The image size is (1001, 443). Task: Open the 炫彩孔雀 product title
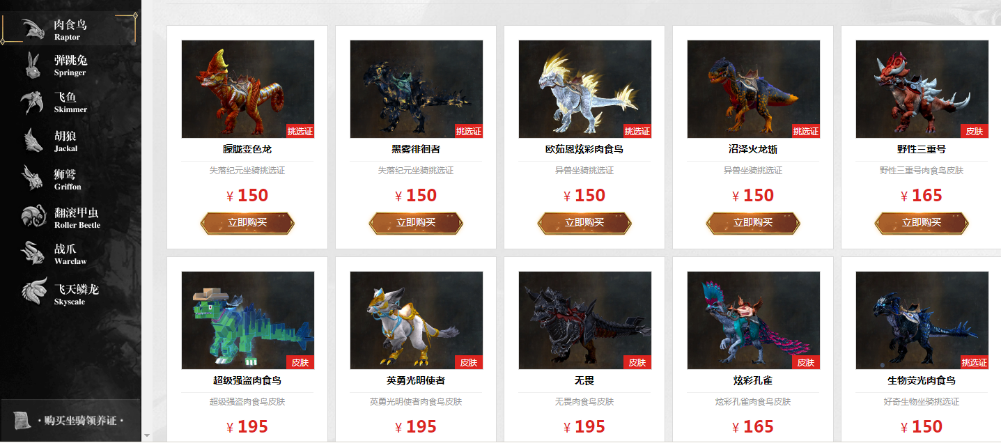pos(753,381)
